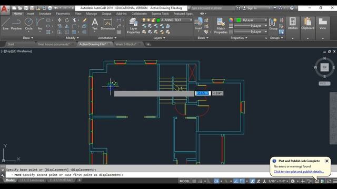This screenshot has height=189, width=337.
Task: Toggle annotation visibility in status bar
Action: [252, 181]
